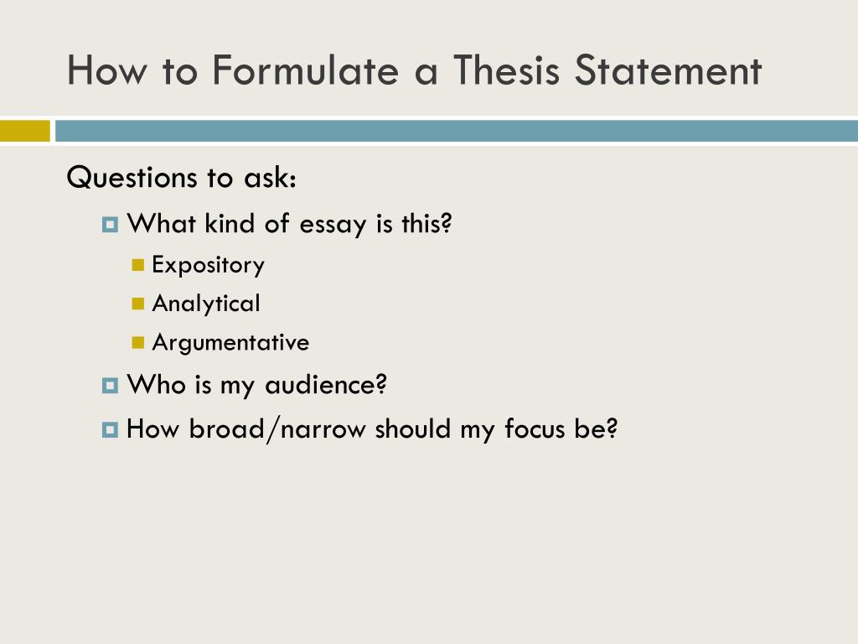Select the 'Expository' sub-item text
The width and height of the screenshot is (858, 644).
coord(208,266)
